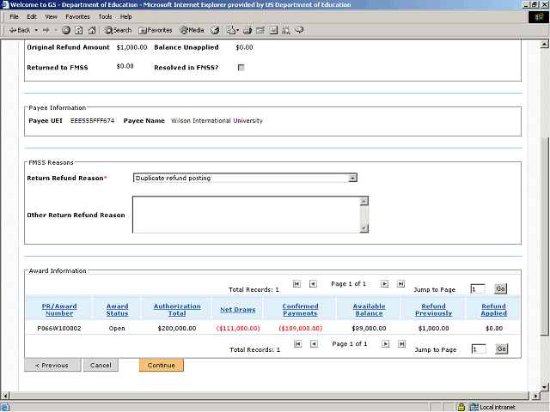
Task: Sort by Confirmed Payments column link
Action: [x=300, y=310]
